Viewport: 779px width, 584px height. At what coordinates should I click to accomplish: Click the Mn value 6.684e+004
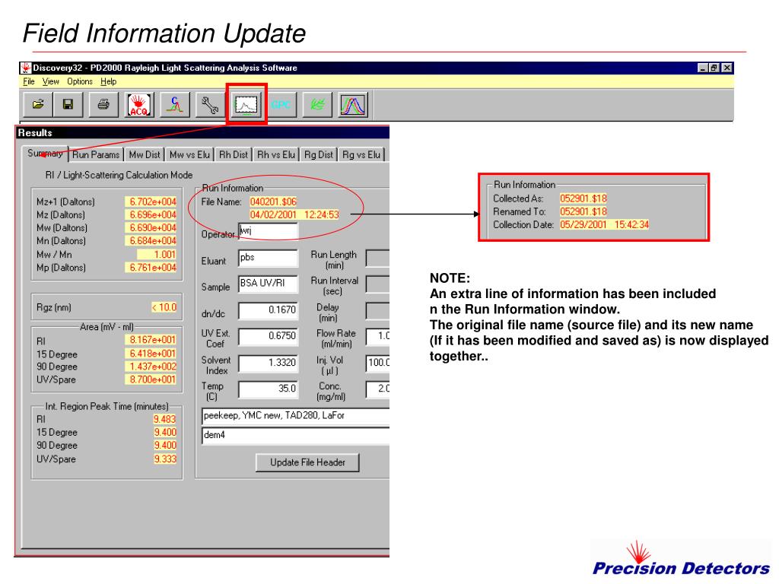click(152, 241)
